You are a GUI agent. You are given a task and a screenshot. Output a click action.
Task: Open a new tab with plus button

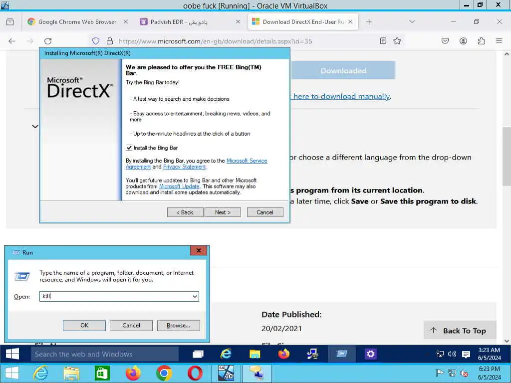369,22
